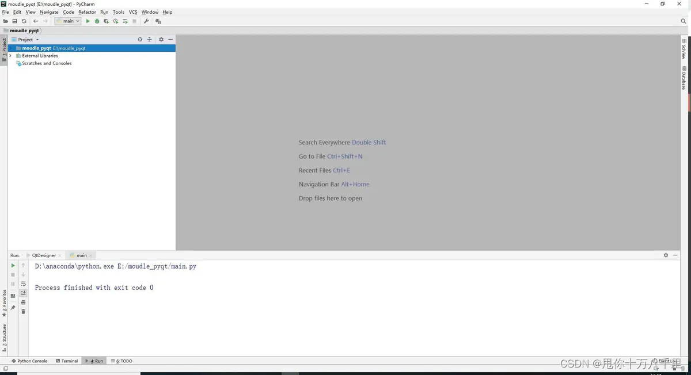Click the down arrow in Run console

[x=24, y=275]
